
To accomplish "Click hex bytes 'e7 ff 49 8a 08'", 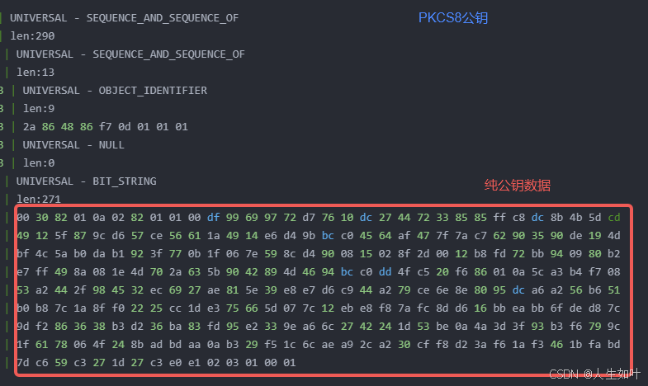I will (x=61, y=272).
